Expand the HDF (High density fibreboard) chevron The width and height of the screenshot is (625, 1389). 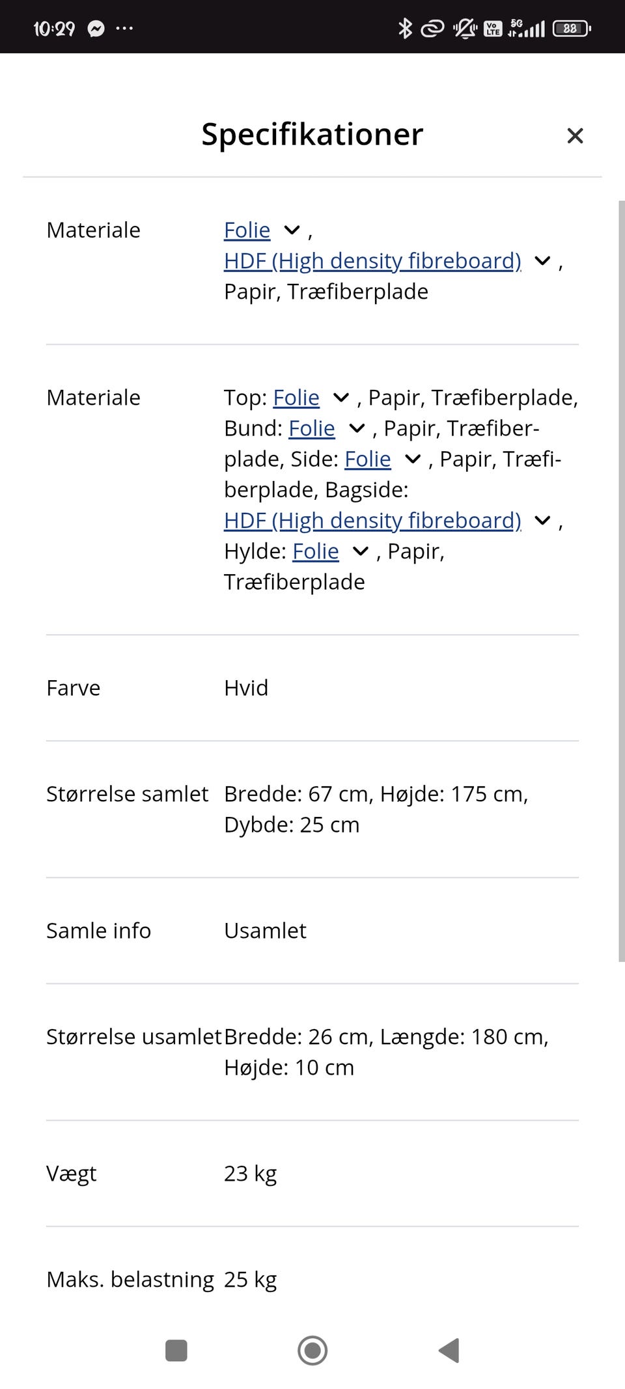point(542,260)
